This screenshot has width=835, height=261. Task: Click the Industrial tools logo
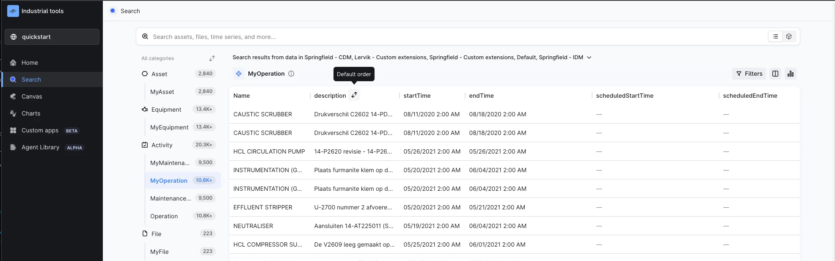pyautogui.click(x=13, y=11)
